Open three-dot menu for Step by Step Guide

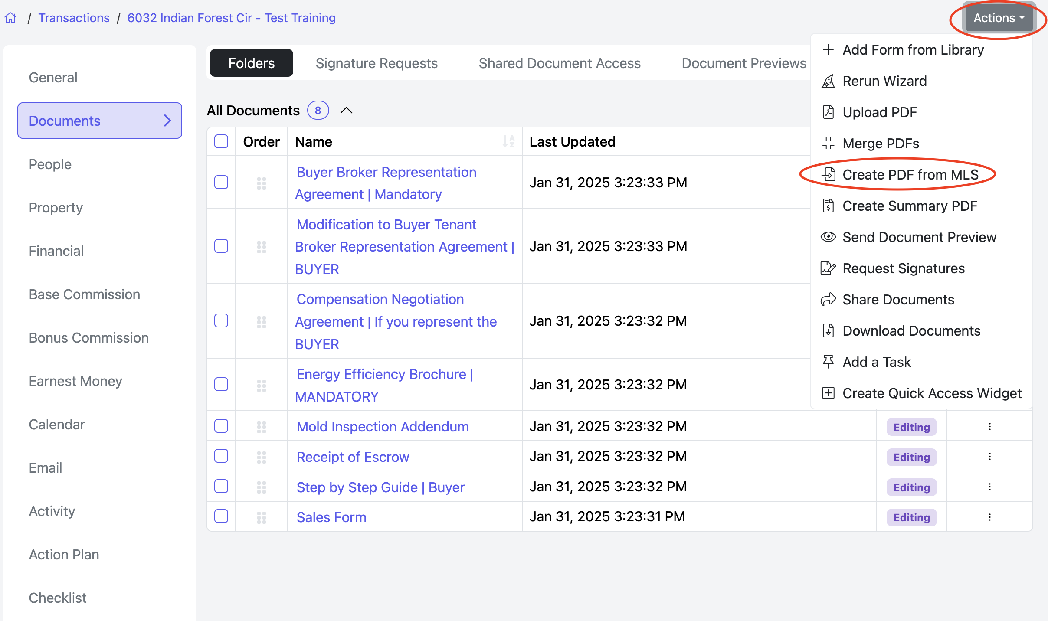tap(990, 487)
